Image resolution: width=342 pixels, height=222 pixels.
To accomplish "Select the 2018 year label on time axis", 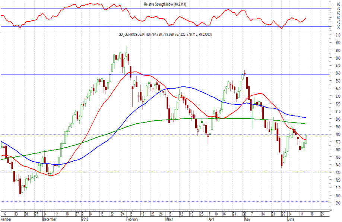I will (85, 219).
